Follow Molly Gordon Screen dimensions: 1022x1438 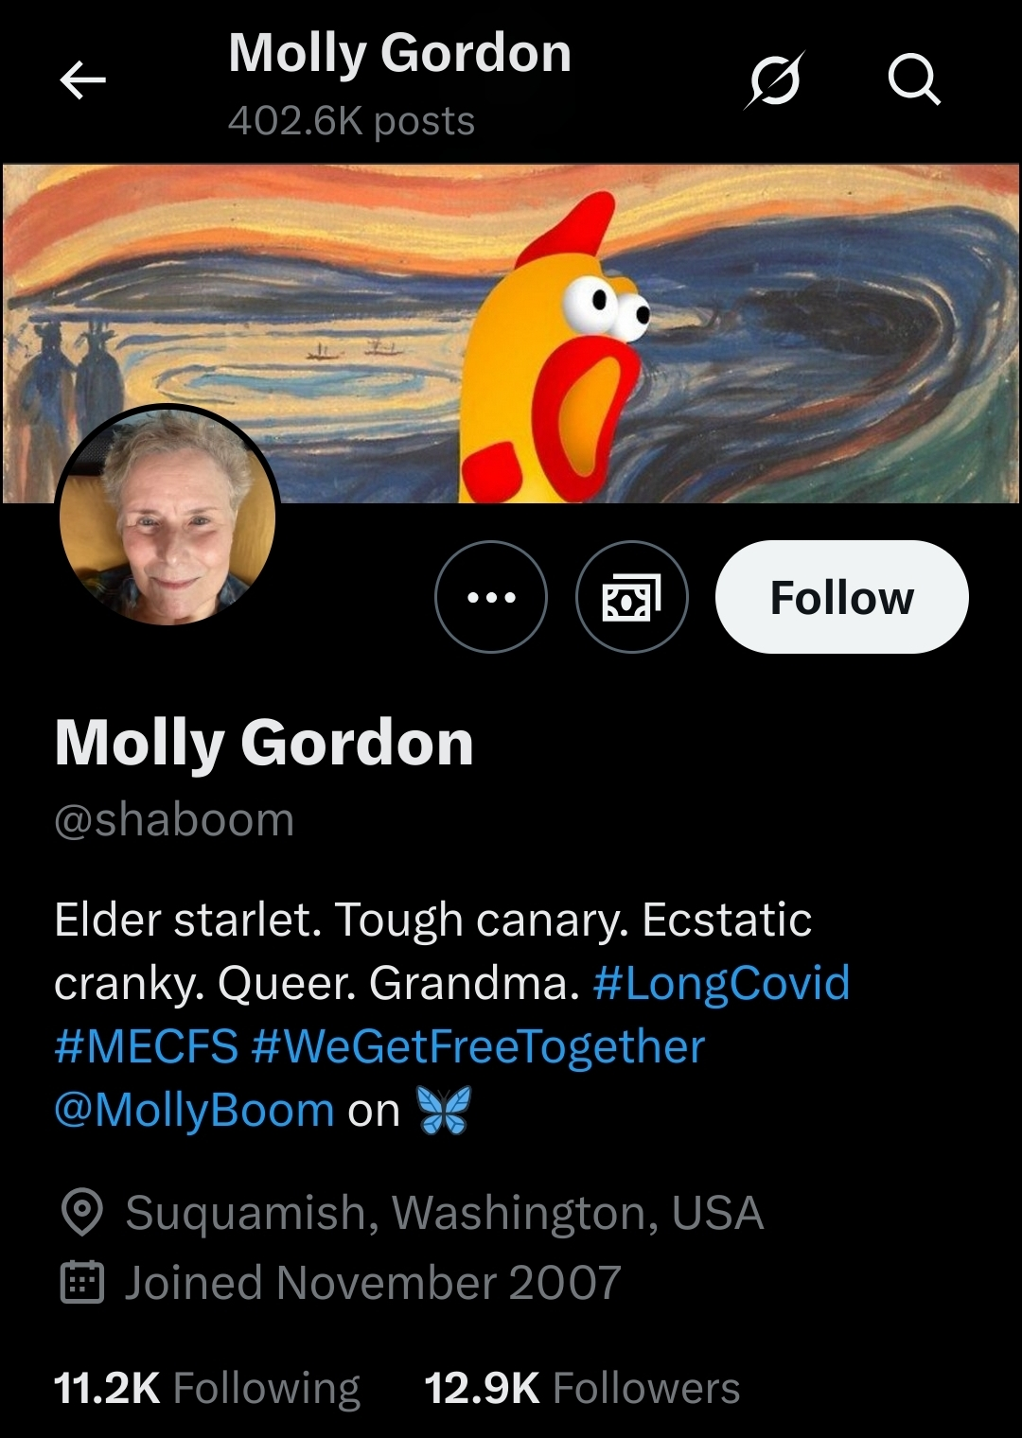click(x=842, y=597)
